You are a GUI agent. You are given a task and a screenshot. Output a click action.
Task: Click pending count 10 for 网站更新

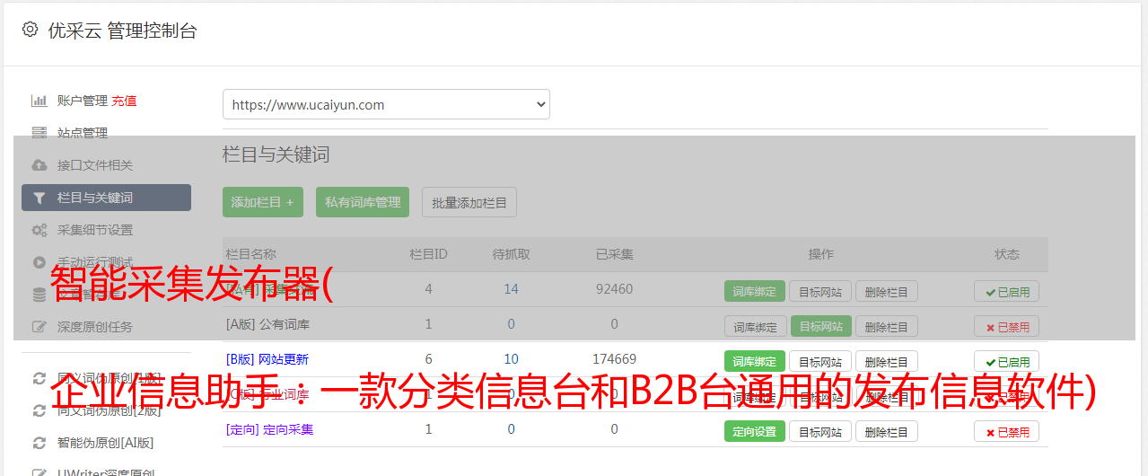click(x=512, y=359)
